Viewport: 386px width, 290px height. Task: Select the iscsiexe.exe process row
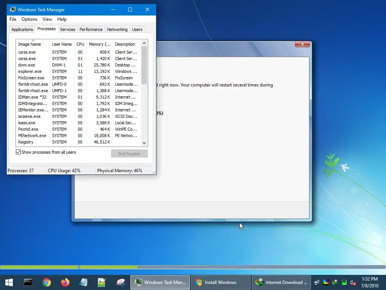(x=78, y=116)
